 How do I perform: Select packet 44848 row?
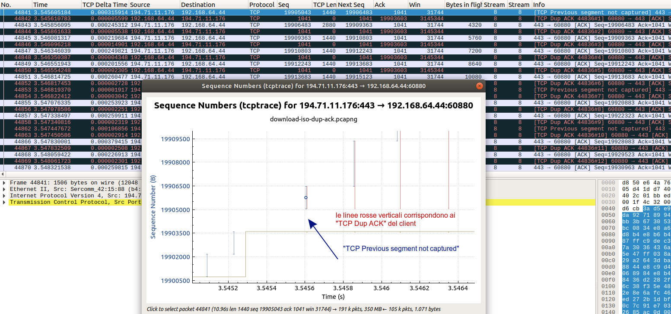pos(335,57)
